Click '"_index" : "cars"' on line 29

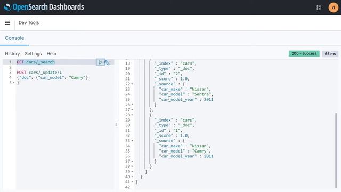(x=175, y=120)
